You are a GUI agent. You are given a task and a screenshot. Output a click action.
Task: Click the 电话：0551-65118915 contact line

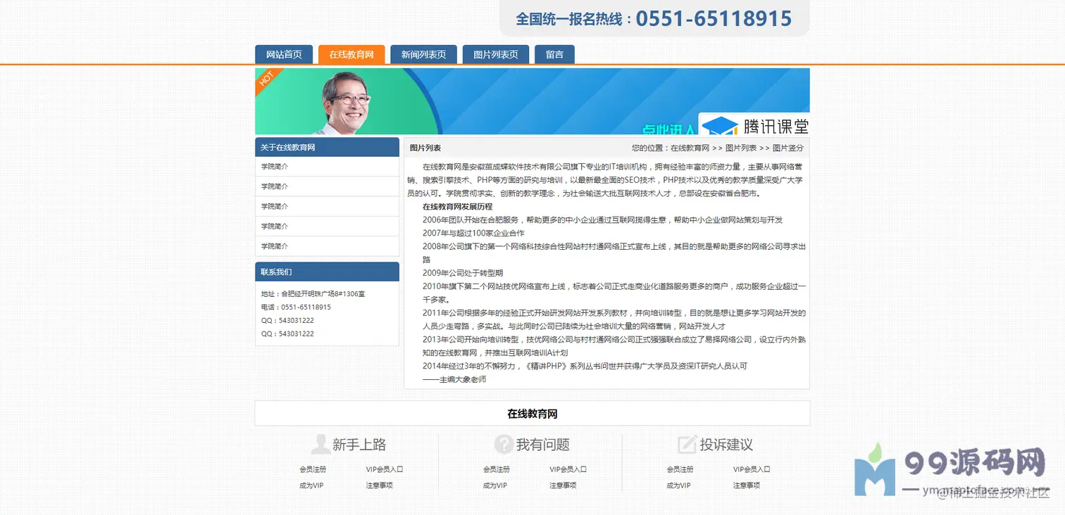pyautogui.click(x=296, y=307)
